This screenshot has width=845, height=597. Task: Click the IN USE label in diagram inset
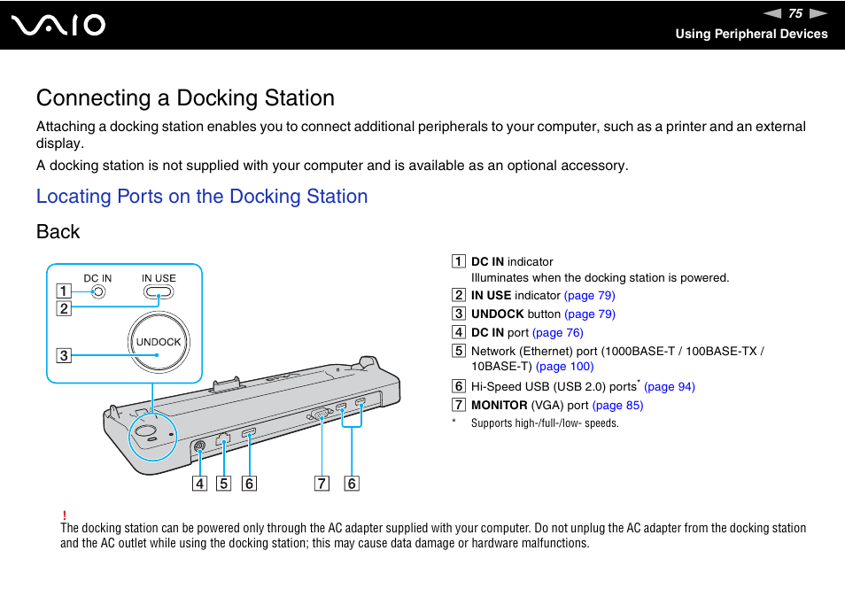point(159,278)
